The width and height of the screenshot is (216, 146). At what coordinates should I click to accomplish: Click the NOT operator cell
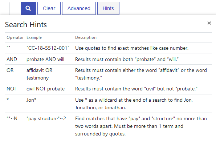click(11, 89)
